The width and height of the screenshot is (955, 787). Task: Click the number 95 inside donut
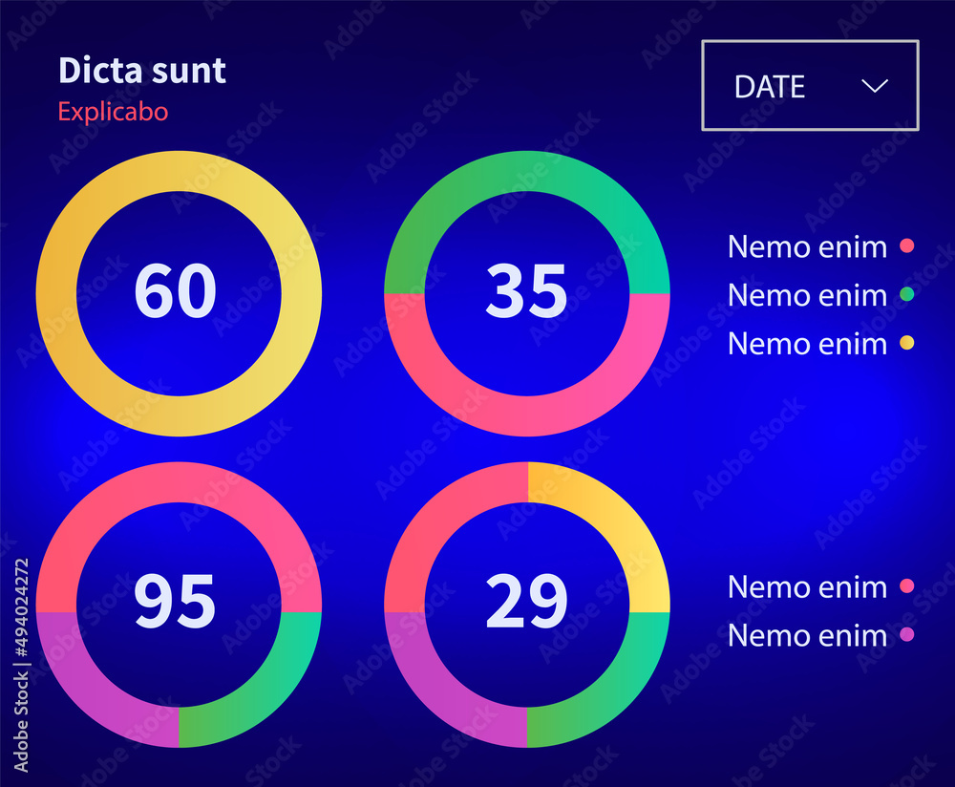pyautogui.click(x=175, y=602)
